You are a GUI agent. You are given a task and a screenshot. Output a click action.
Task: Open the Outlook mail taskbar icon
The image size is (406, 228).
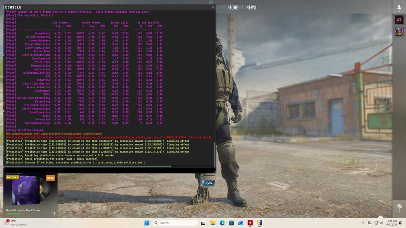coord(241,223)
